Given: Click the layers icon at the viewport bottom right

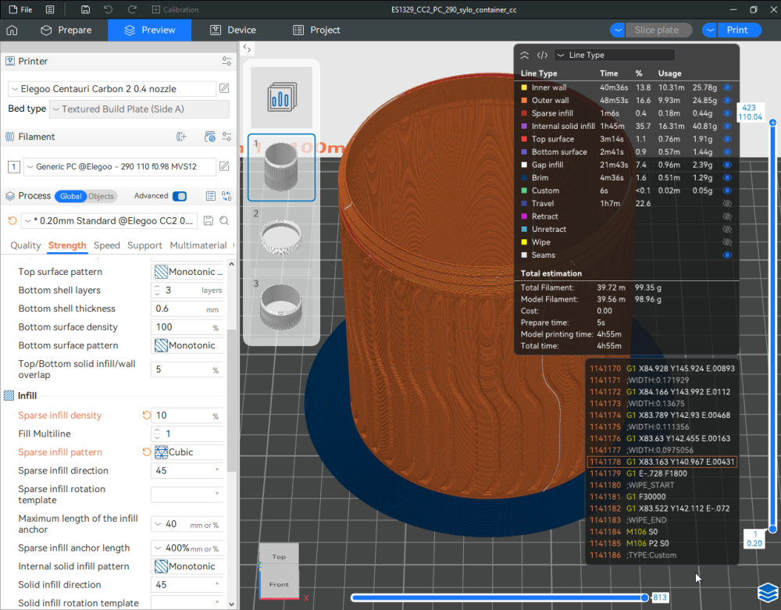Looking at the screenshot, I should (766, 593).
